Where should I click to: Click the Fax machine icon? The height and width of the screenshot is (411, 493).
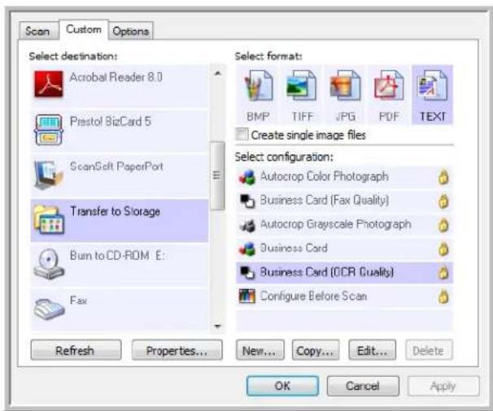pos(49,309)
